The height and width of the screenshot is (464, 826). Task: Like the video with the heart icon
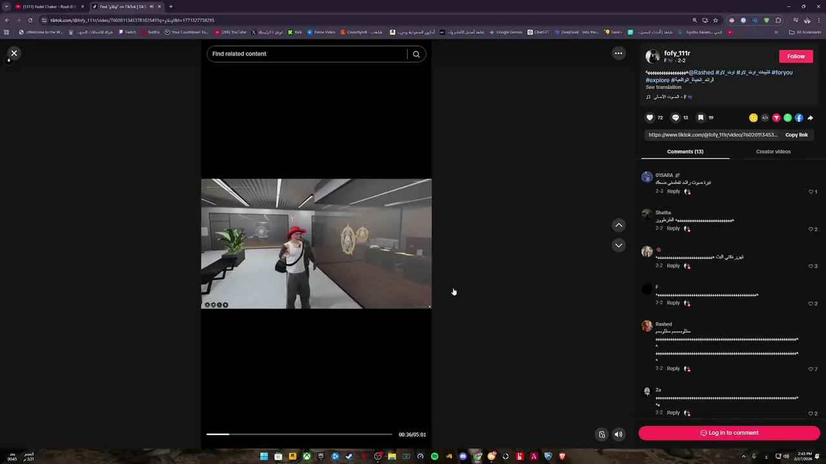(x=650, y=118)
